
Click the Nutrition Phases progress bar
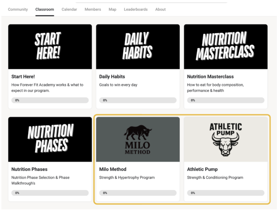(50, 193)
